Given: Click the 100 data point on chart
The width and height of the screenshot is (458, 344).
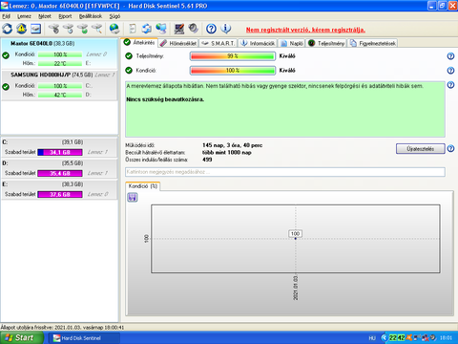Looking at the screenshot, I should tap(295, 238).
